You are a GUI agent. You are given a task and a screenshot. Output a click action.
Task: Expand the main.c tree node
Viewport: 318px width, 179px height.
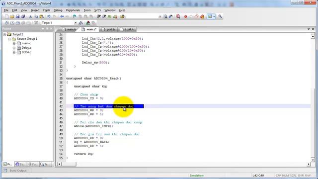pos(14,43)
